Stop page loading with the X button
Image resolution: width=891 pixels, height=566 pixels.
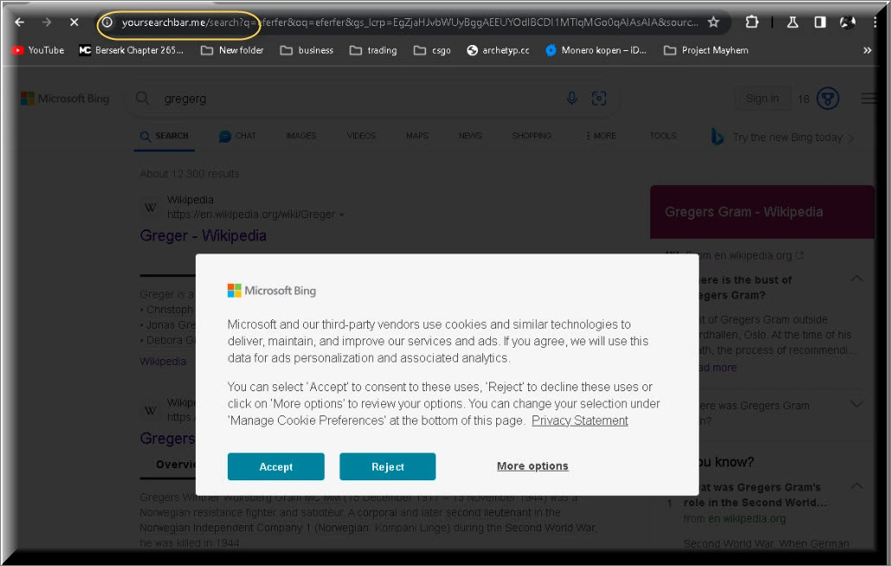coord(74,23)
